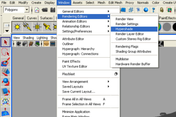This screenshot has width=176, height=117.
Task: Open Render Settings entry
Action: (x=134, y=24)
